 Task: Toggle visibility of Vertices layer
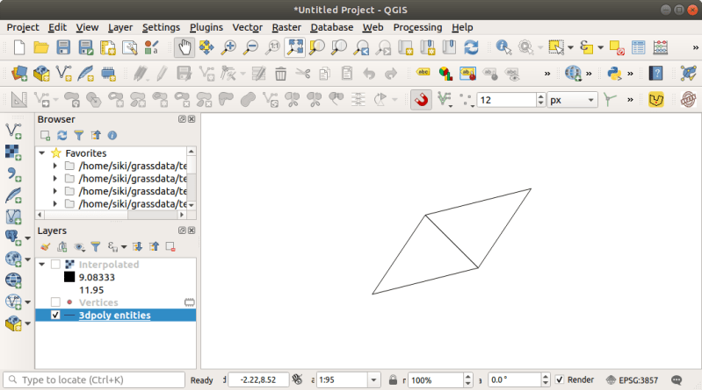pyautogui.click(x=55, y=302)
